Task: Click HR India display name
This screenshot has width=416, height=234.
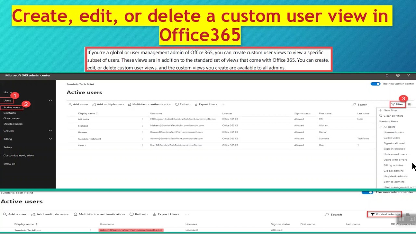Action: [84, 119]
